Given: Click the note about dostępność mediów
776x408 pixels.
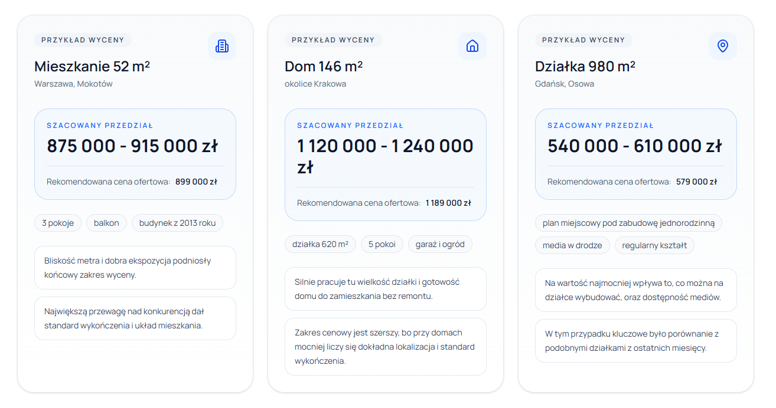Looking at the screenshot, I should point(636,290).
